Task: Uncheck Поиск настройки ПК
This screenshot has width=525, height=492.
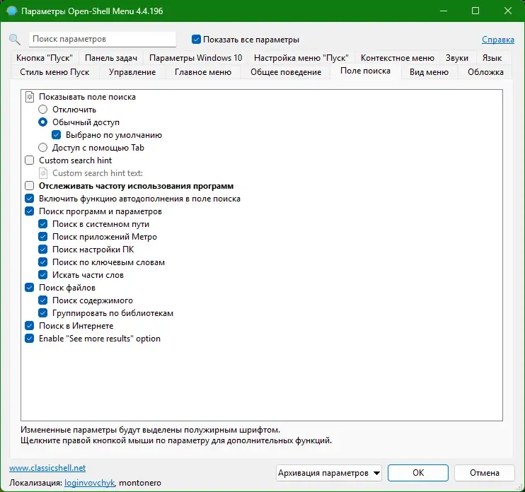Action: [x=43, y=249]
